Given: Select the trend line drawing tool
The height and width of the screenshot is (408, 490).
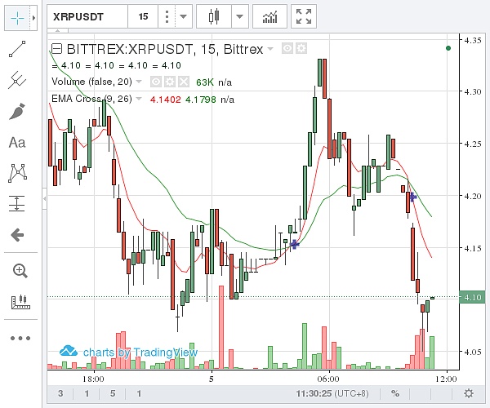Looking at the screenshot, I should 17,49.
